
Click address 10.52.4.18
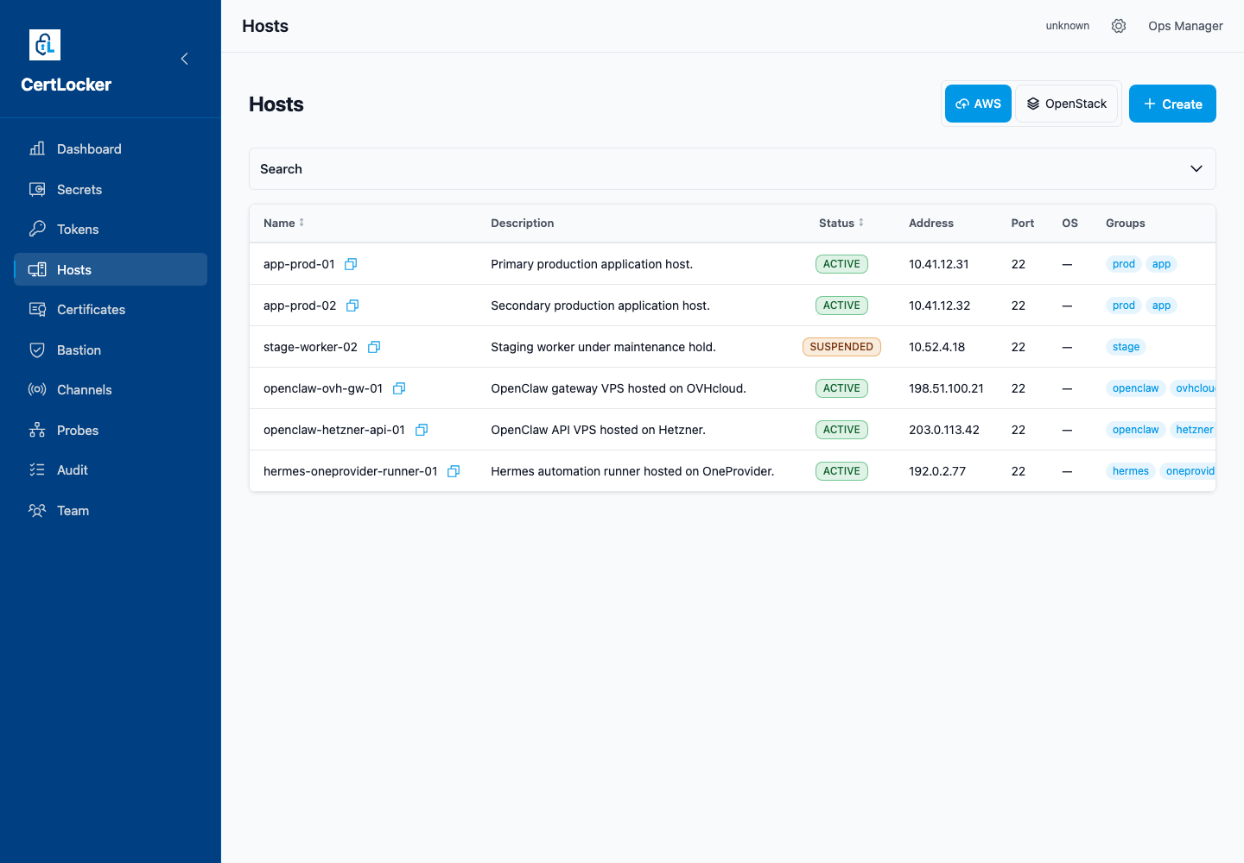point(936,347)
